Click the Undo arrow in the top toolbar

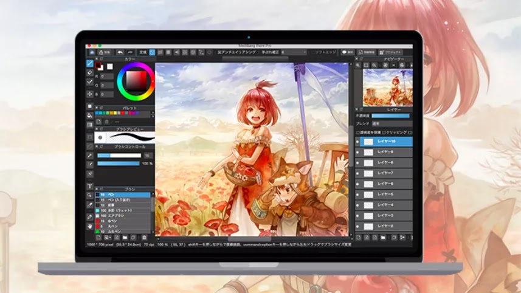click(x=120, y=52)
